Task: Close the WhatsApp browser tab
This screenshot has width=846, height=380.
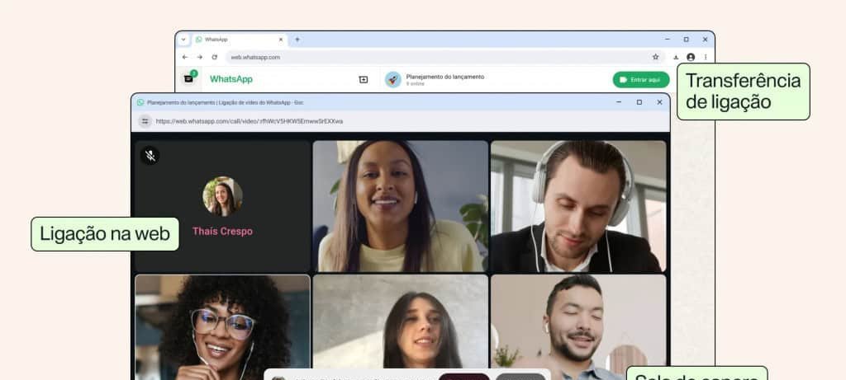Action: [281, 40]
